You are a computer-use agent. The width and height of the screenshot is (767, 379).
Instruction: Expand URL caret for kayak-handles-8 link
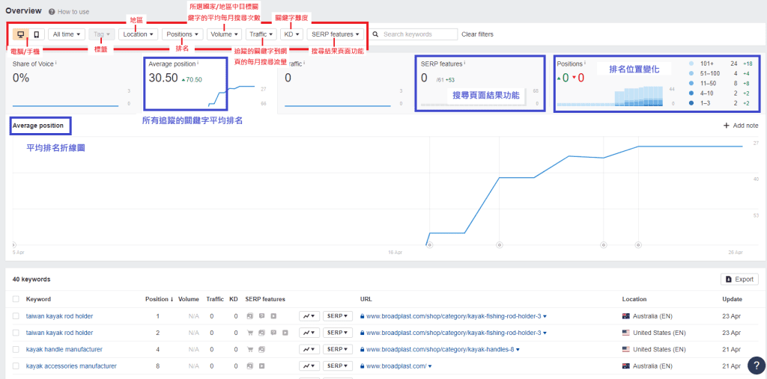[x=518, y=350]
